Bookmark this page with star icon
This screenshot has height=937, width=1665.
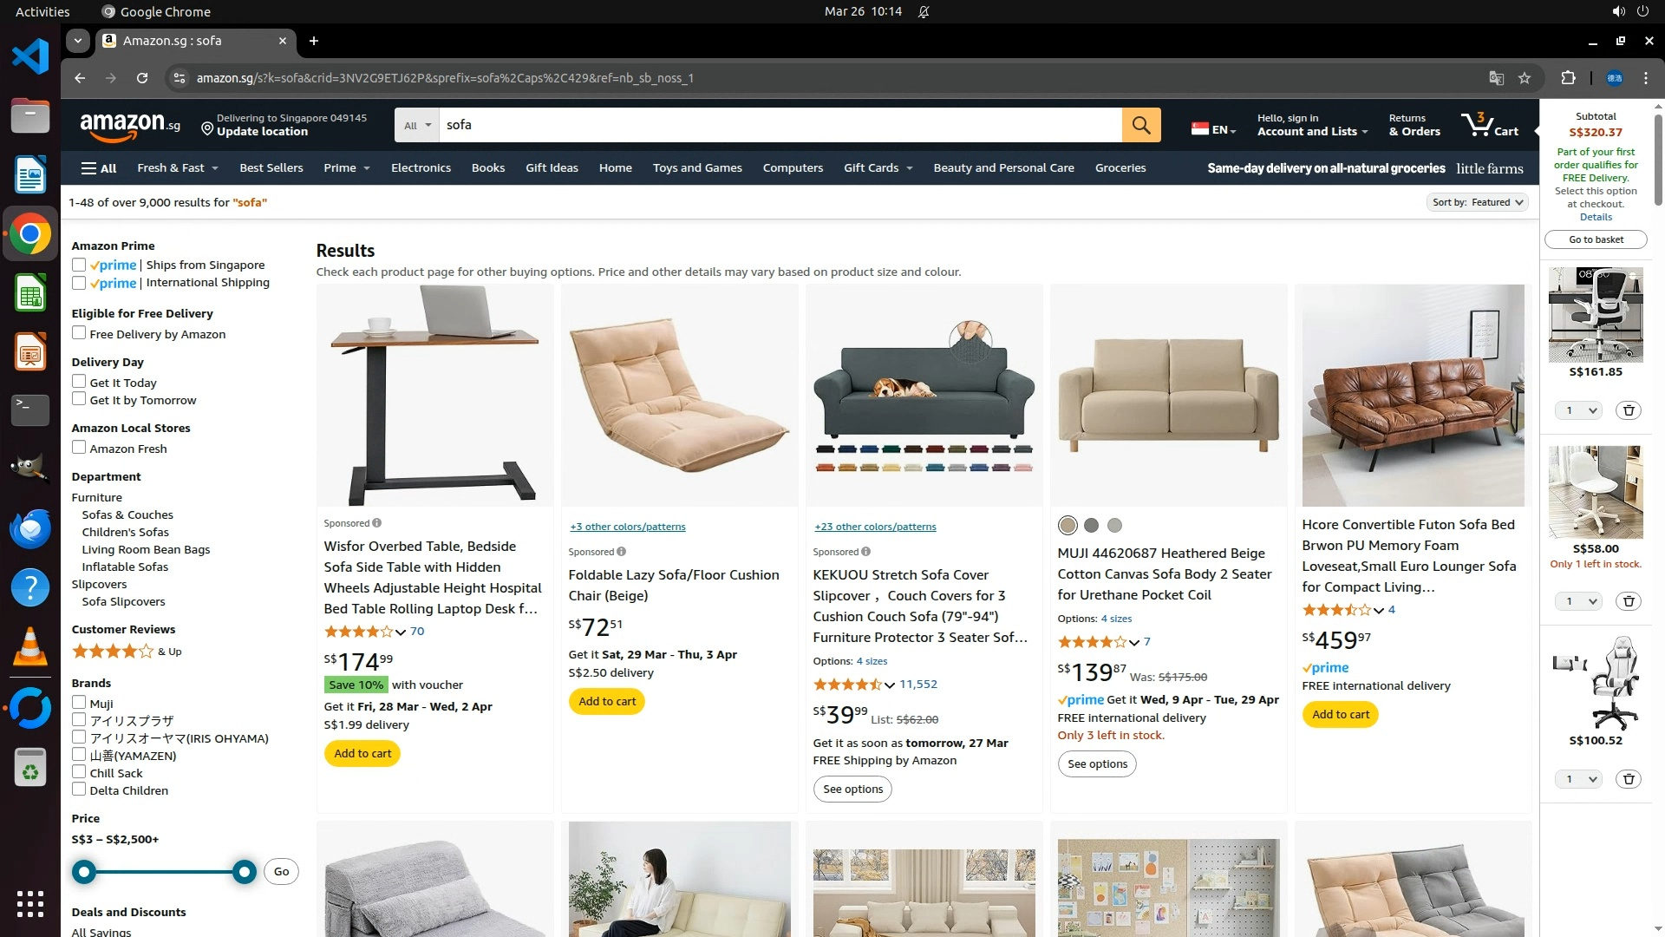[x=1525, y=78]
